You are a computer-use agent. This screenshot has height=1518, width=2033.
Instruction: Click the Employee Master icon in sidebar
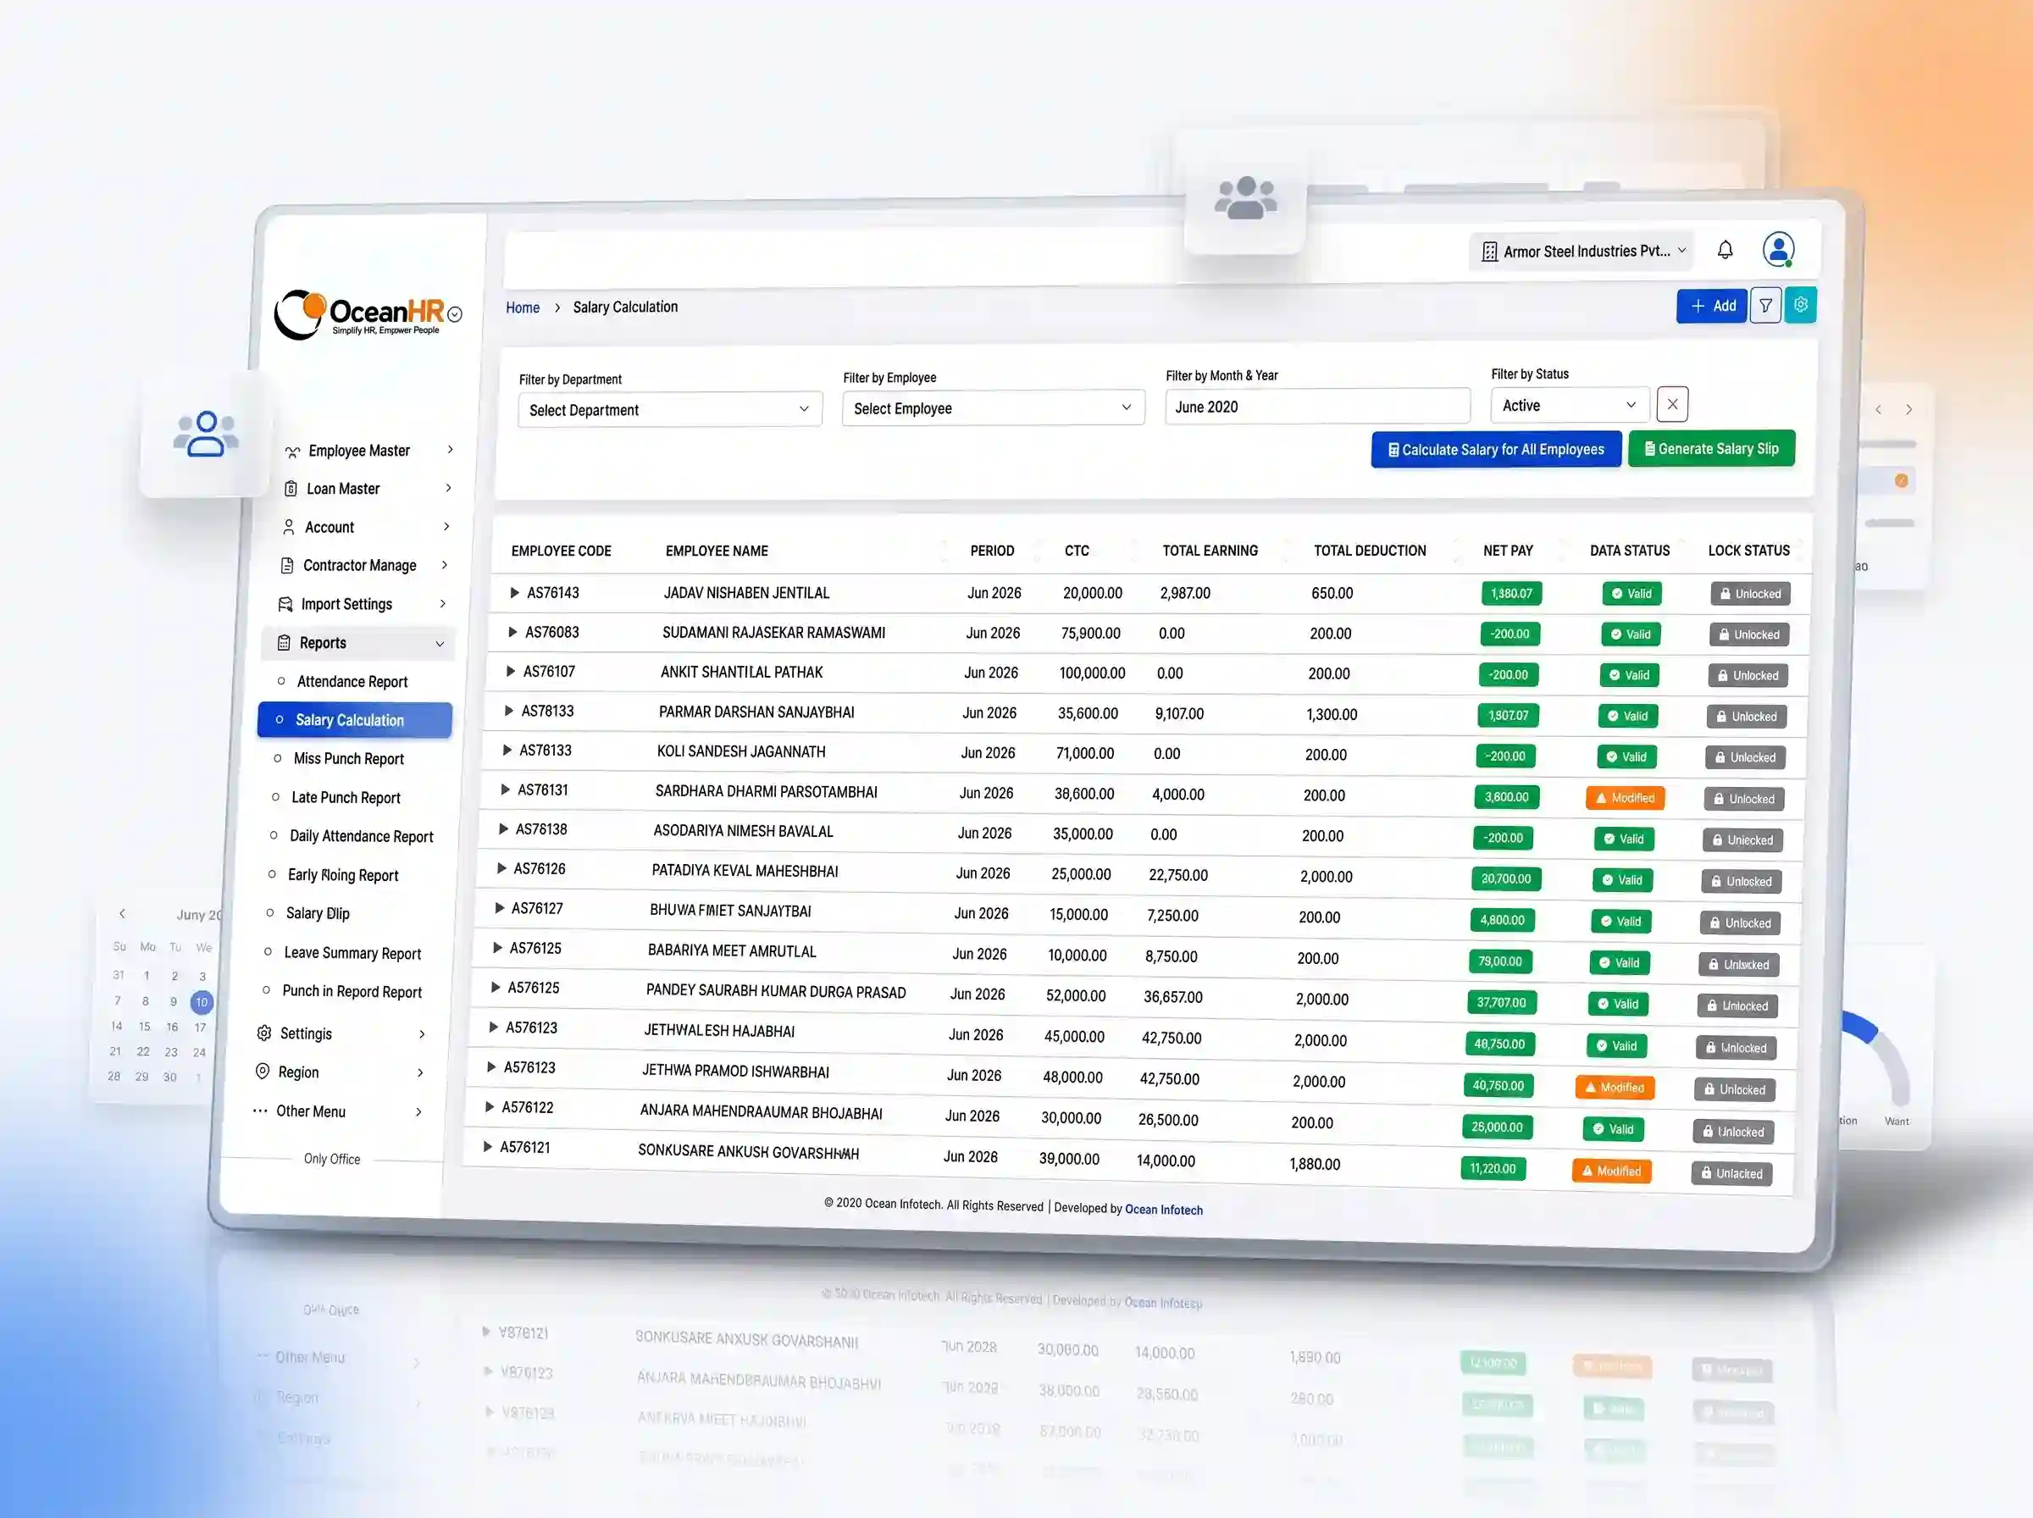(292, 452)
